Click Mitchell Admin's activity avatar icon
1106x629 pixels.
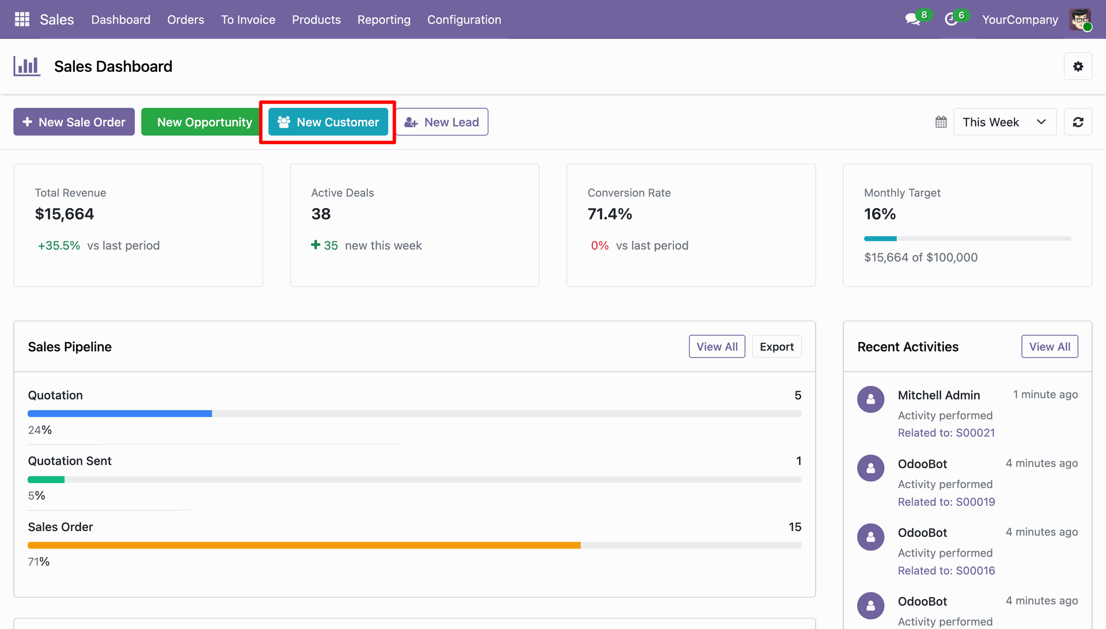click(x=870, y=399)
